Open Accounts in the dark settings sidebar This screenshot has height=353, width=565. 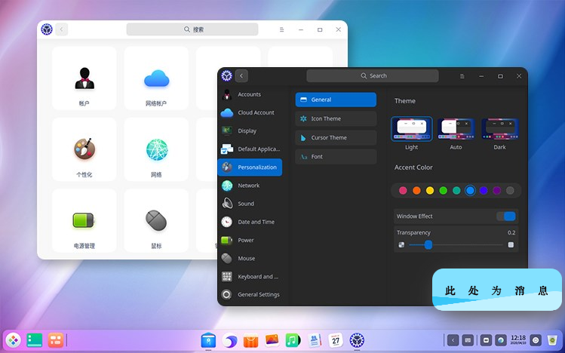tap(249, 94)
